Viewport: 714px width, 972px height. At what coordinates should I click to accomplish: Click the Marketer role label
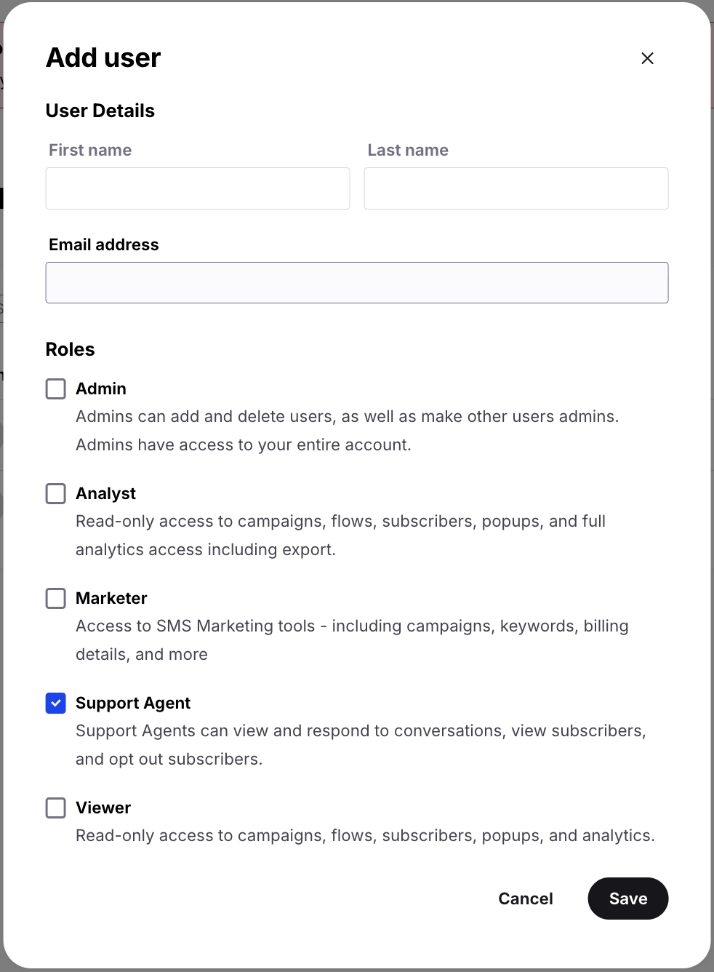tap(111, 598)
